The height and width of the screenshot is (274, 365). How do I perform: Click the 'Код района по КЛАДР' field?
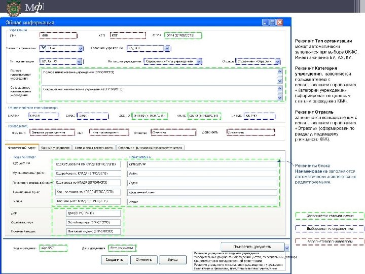[x=88, y=174]
